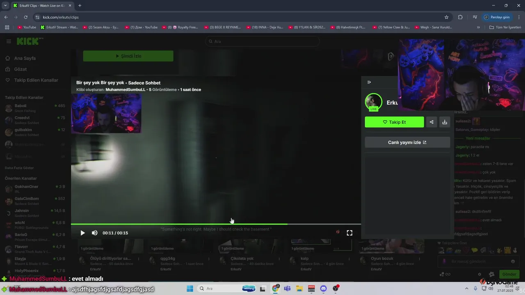Open File Explorer from the taskbar
Image resolution: width=525 pixels, height=295 pixels.
point(299,288)
